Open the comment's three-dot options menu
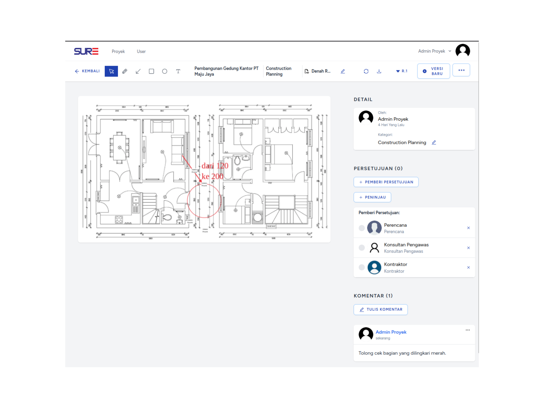The width and height of the screenshot is (544, 408). [x=468, y=330]
